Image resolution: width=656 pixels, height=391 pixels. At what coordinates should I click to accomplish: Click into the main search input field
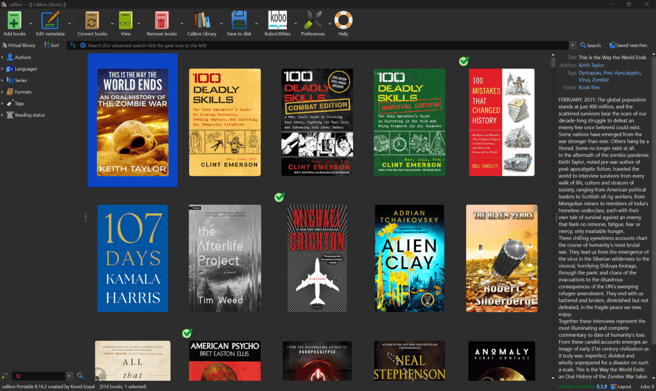(x=328, y=46)
